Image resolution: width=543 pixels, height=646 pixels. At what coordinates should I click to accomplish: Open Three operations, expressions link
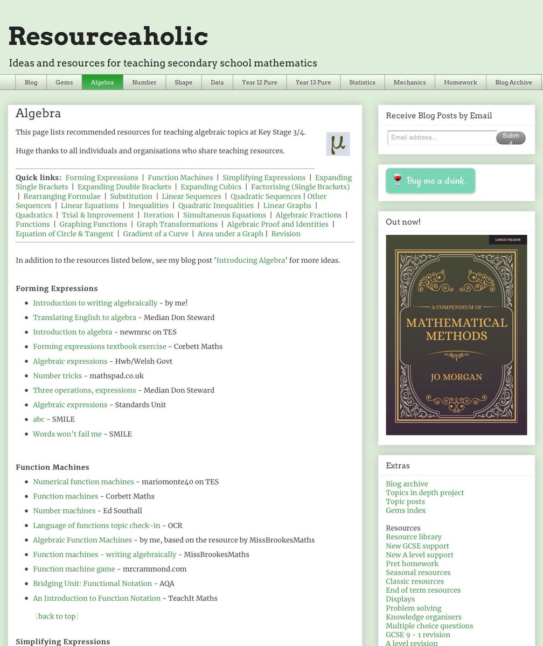click(85, 390)
